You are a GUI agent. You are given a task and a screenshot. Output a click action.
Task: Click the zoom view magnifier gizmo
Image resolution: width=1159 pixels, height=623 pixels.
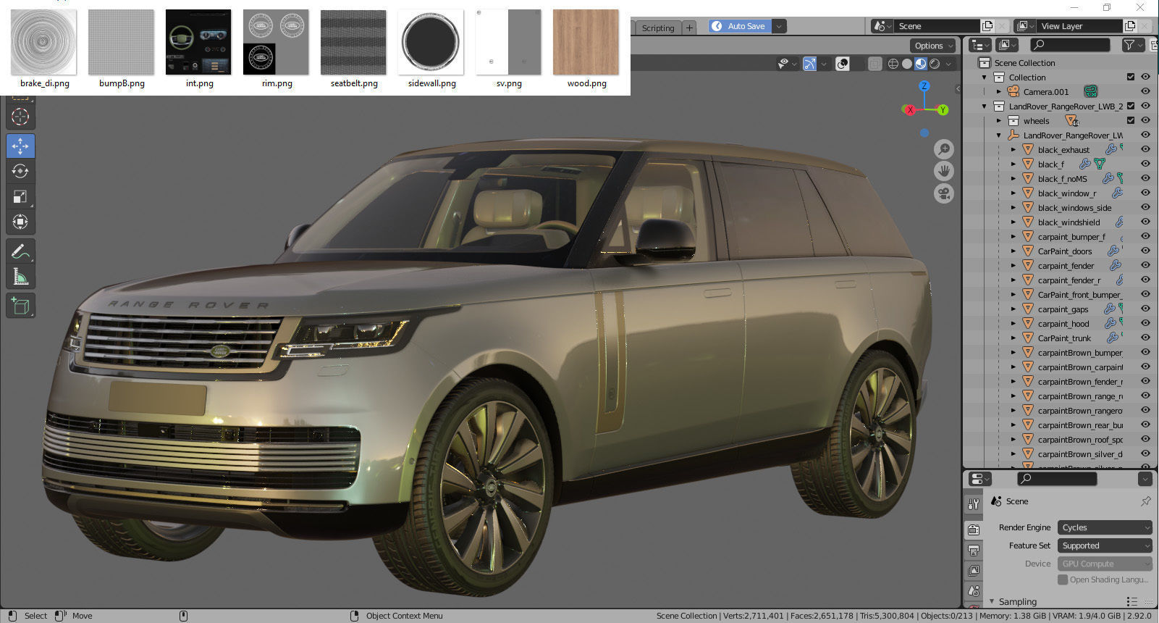(x=944, y=149)
